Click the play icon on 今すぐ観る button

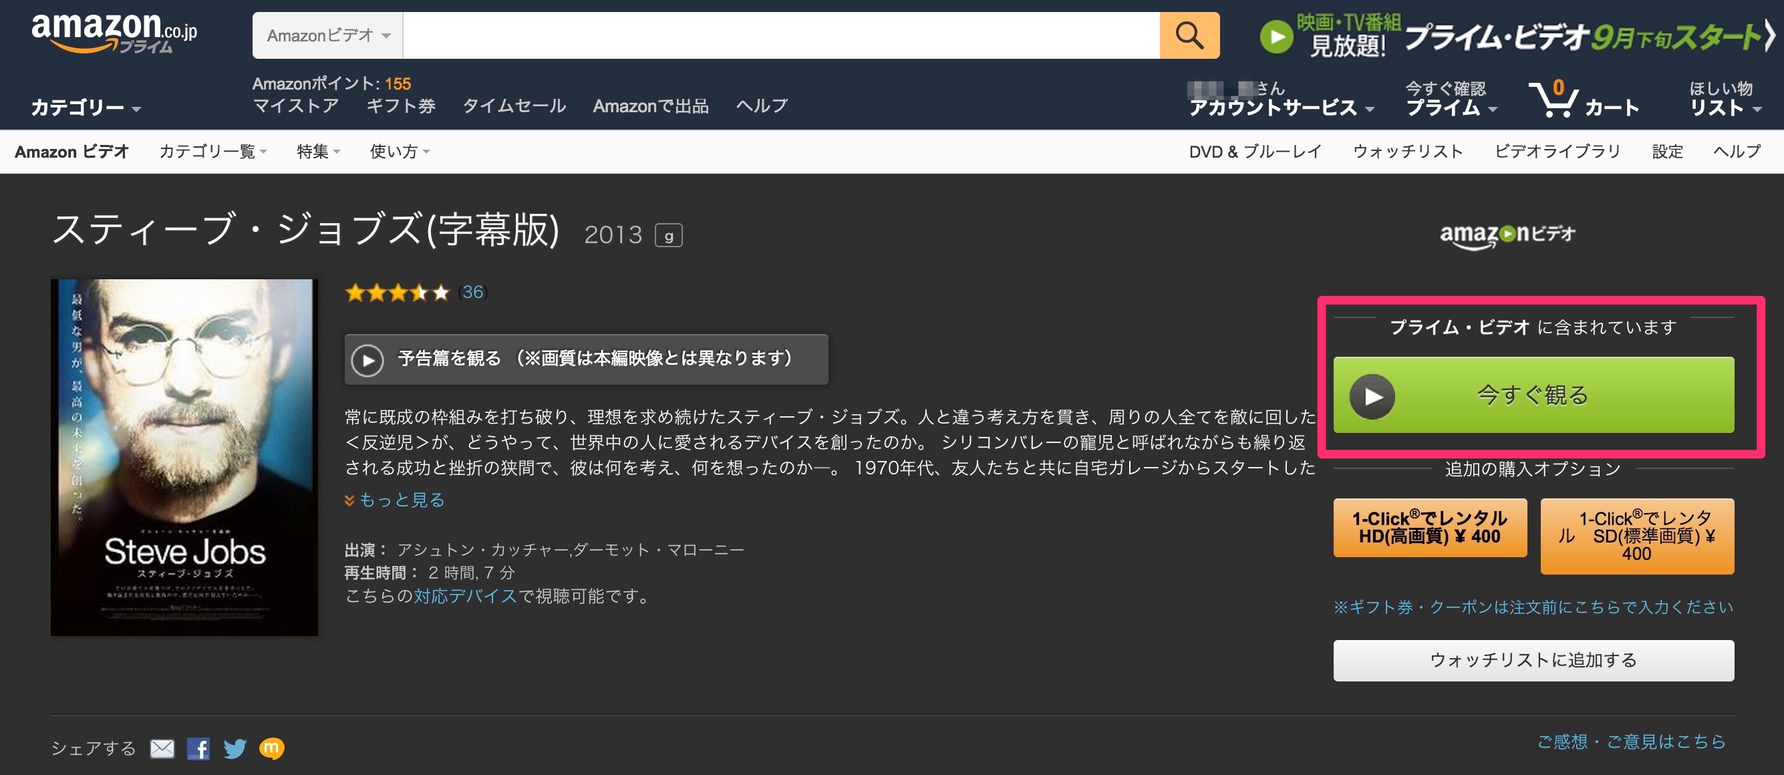[1372, 396]
